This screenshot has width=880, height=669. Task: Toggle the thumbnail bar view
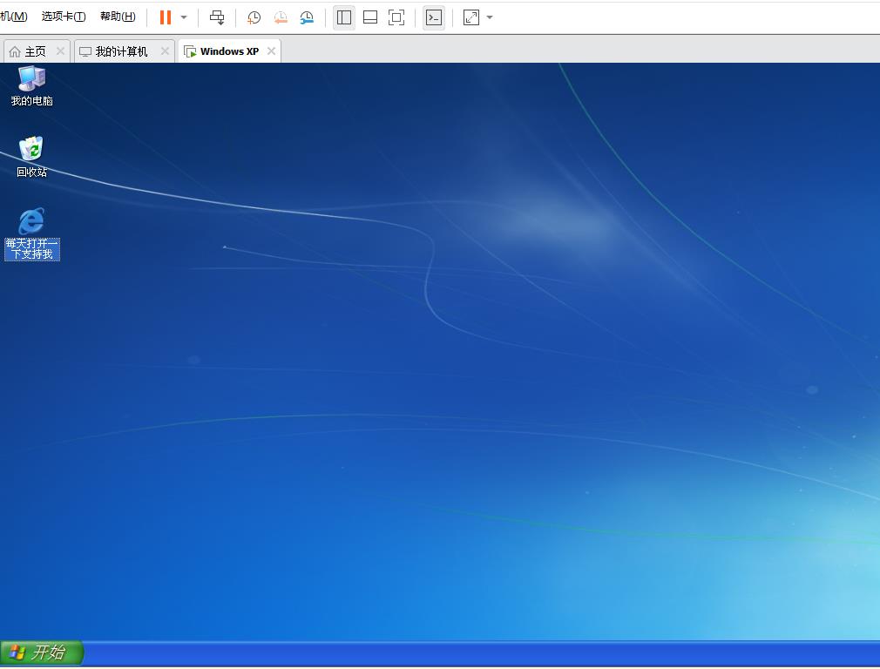tap(370, 17)
